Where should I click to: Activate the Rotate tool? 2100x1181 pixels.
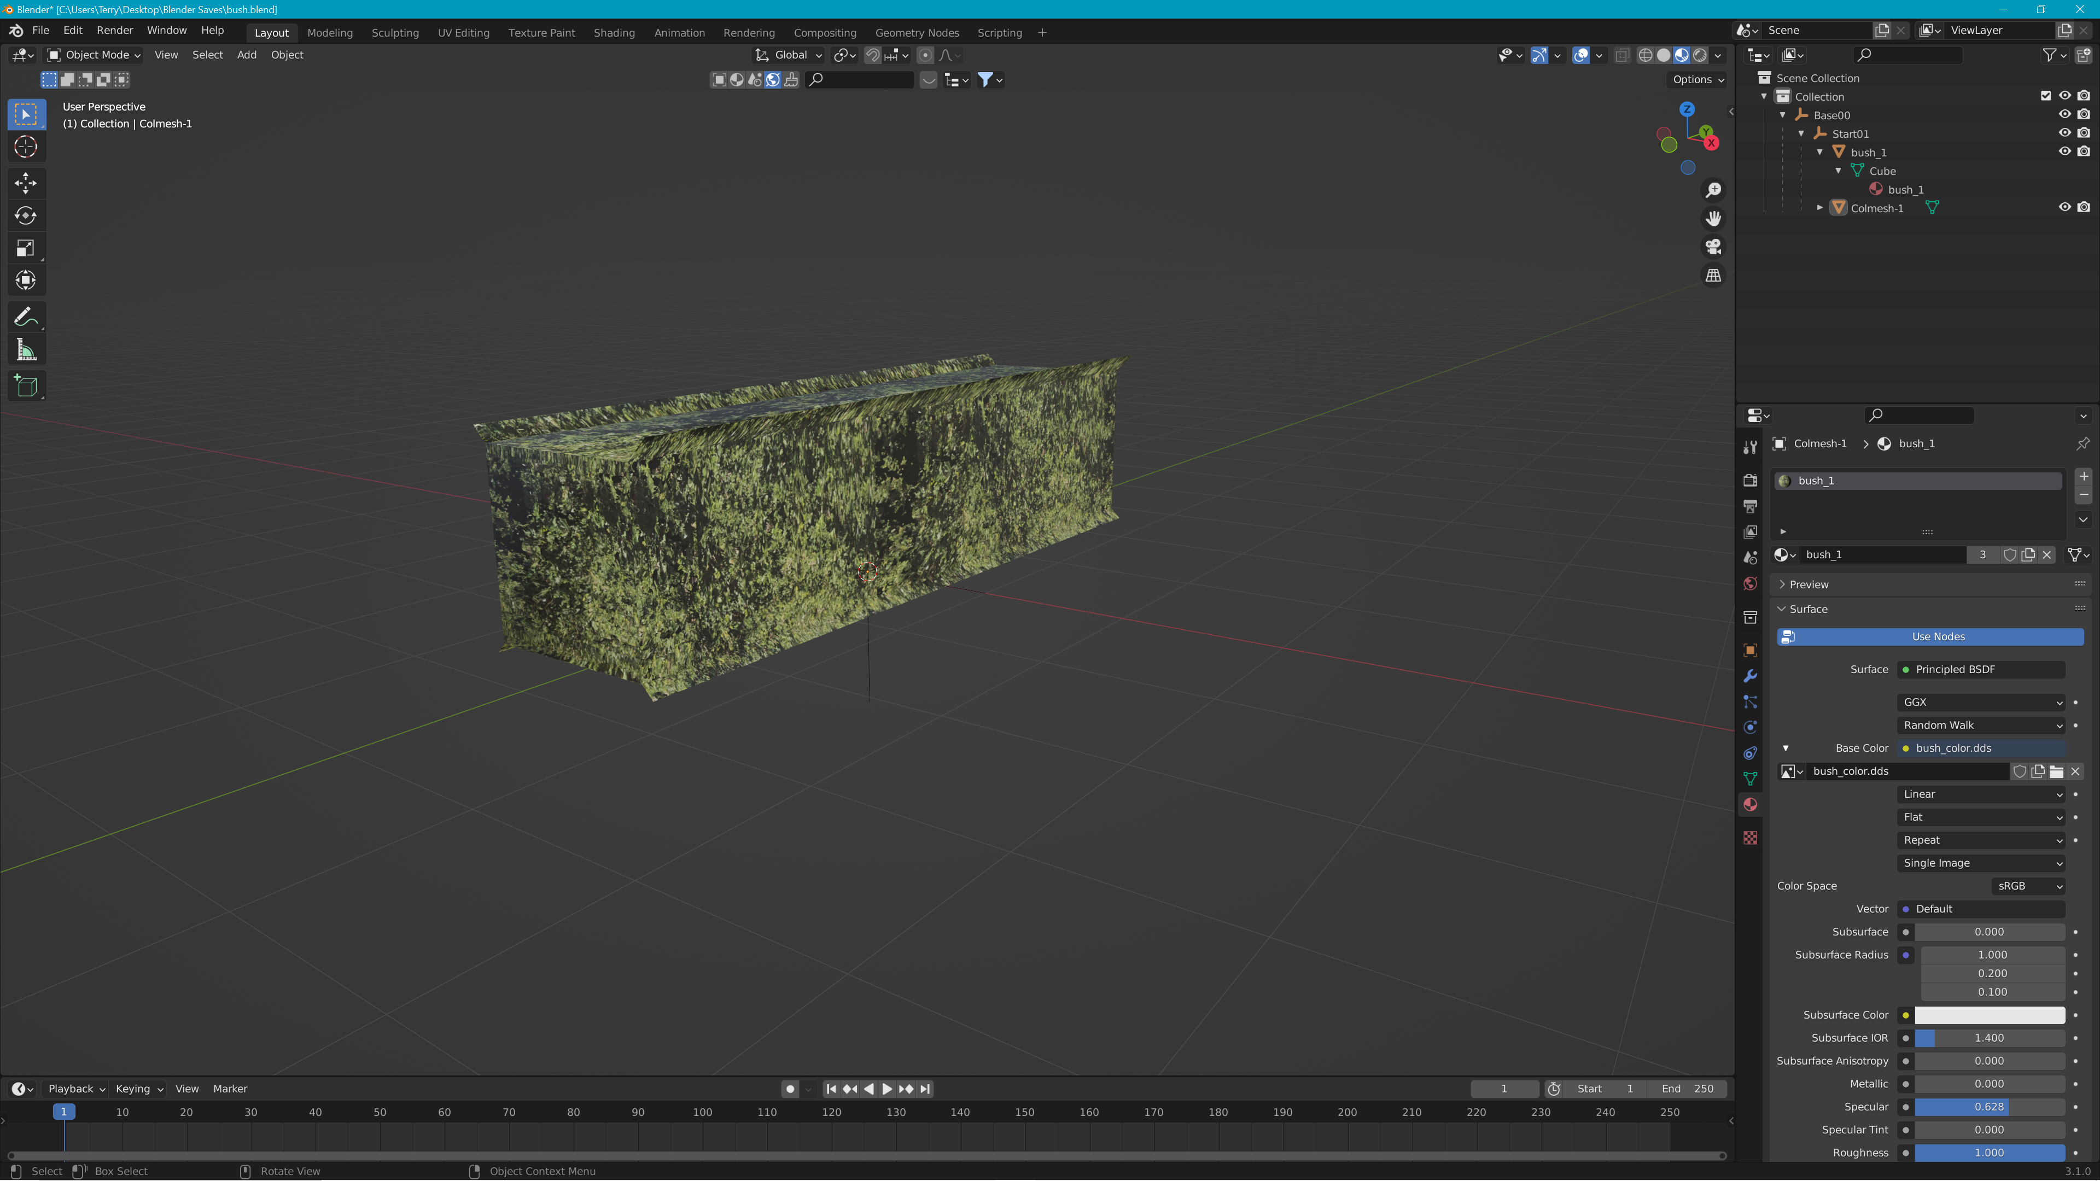pos(25,216)
